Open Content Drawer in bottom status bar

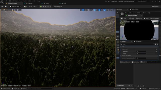(x=6, y=89)
